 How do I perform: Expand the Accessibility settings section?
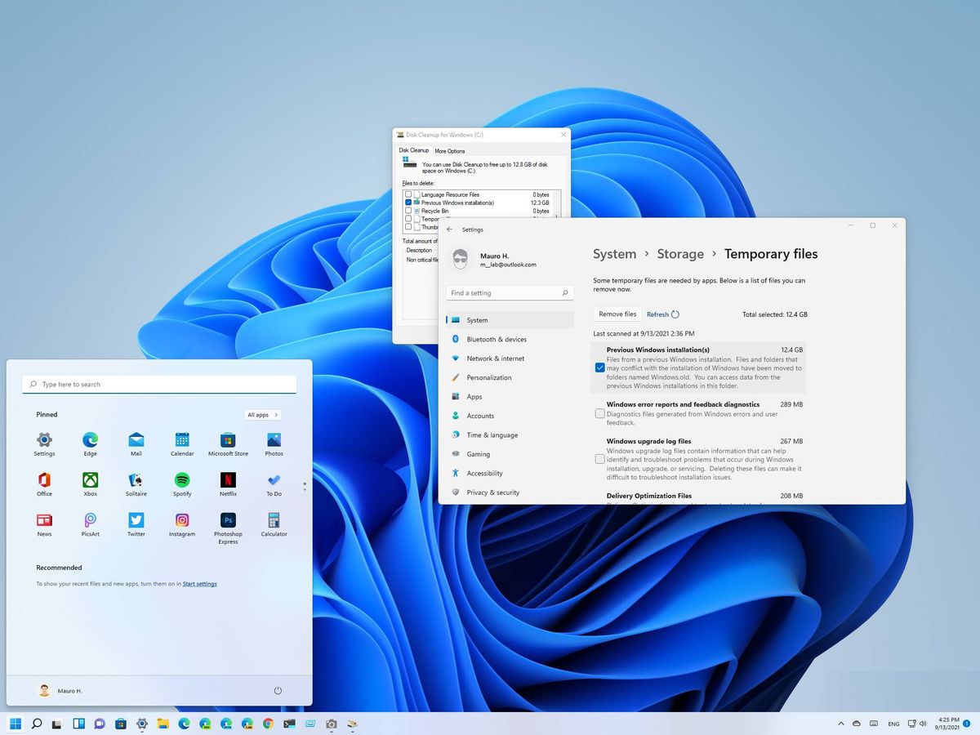click(485, 473)
